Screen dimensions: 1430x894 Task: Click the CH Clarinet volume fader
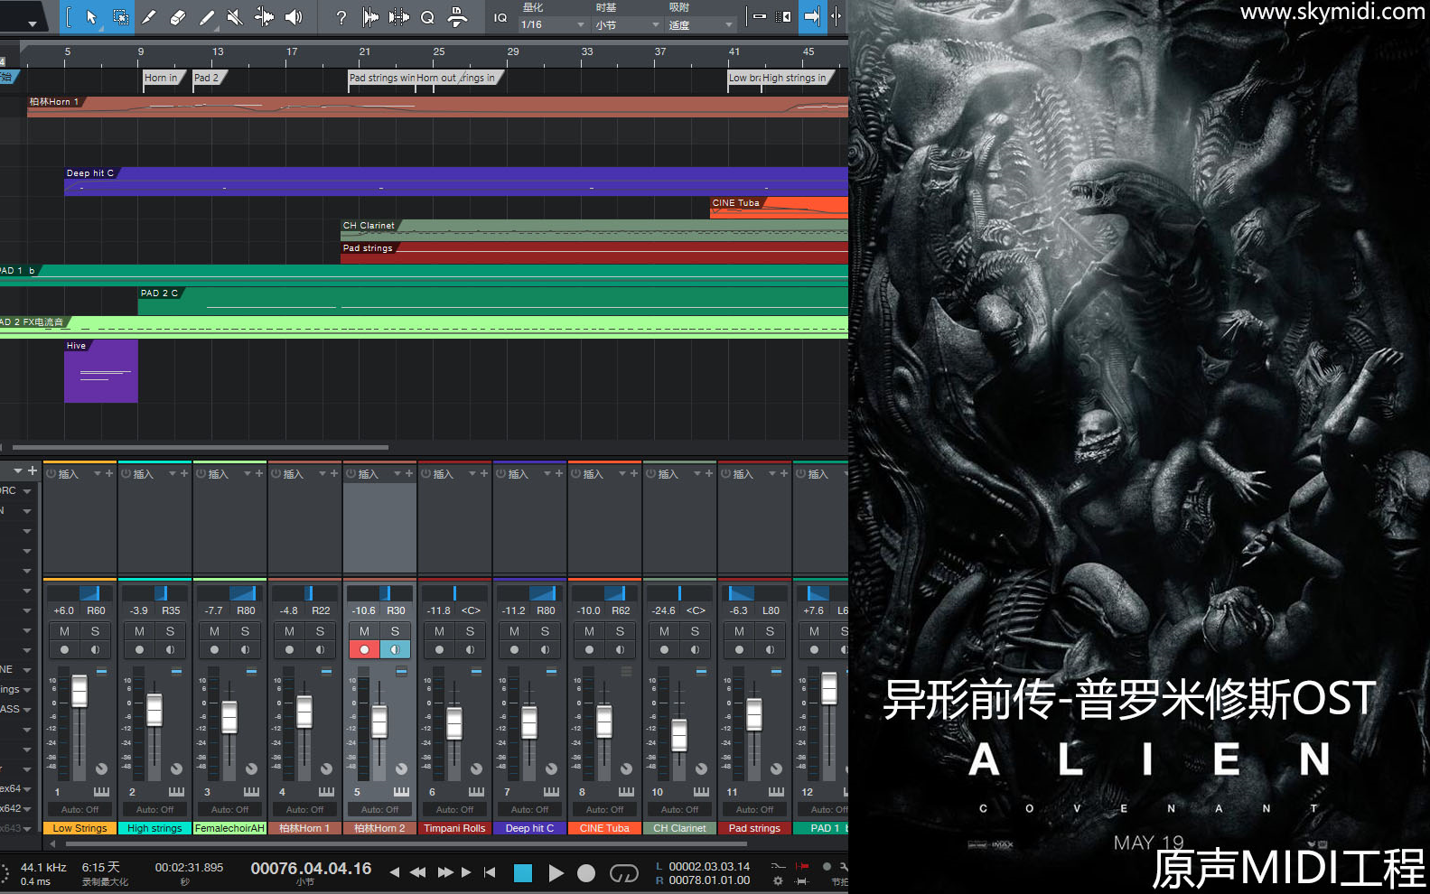(679, 735)
